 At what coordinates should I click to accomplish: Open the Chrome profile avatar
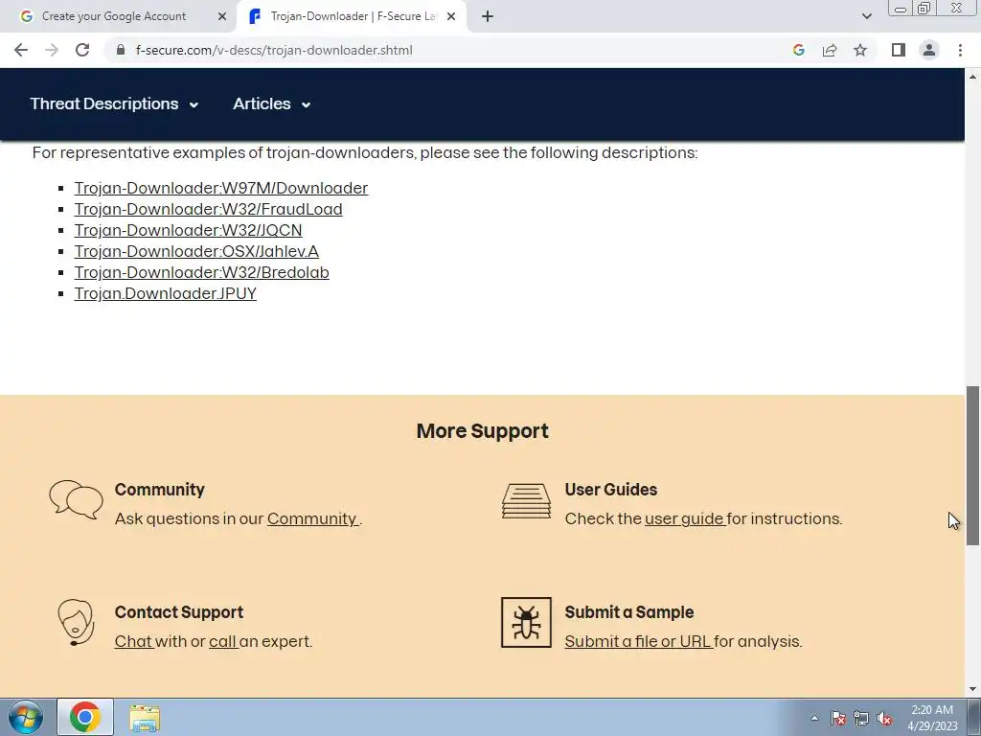tap(929, 50)
